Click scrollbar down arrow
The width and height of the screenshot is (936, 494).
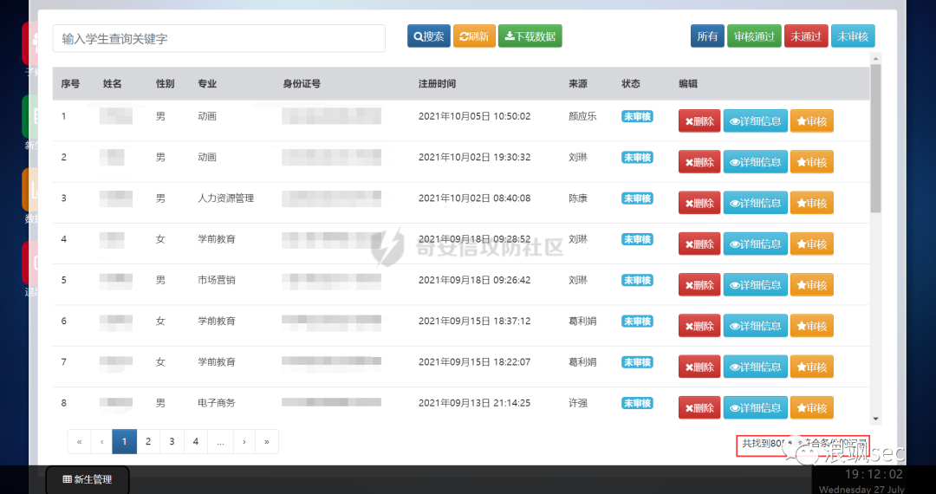875,419
